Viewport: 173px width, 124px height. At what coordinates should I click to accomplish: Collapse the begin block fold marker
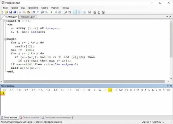point(6,39)
